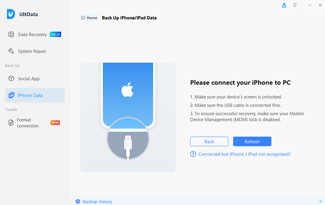Click the Social App cube icon
Viewport: 325px width, 205px height.
pyautogui.click(x=11, y=78)
